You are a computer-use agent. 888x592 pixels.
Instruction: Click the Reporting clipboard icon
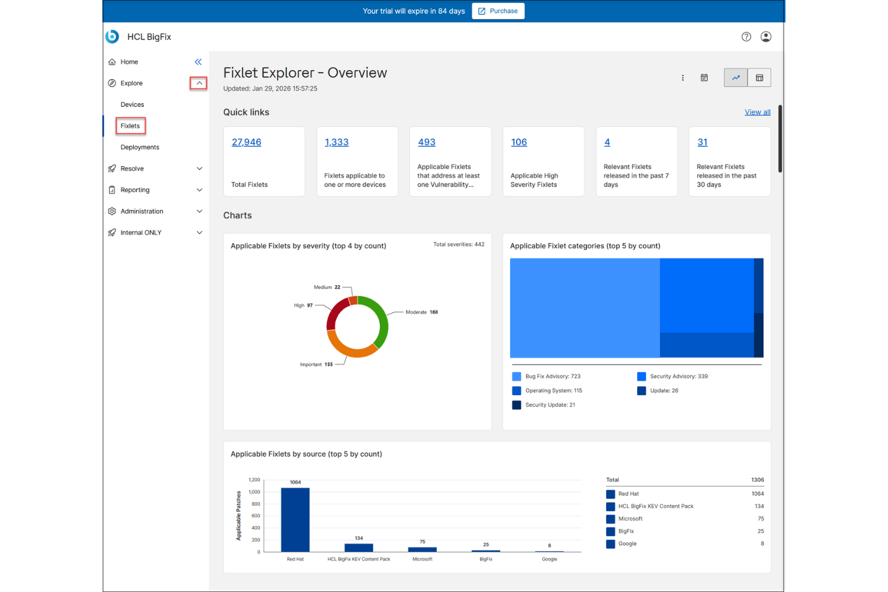112,190
